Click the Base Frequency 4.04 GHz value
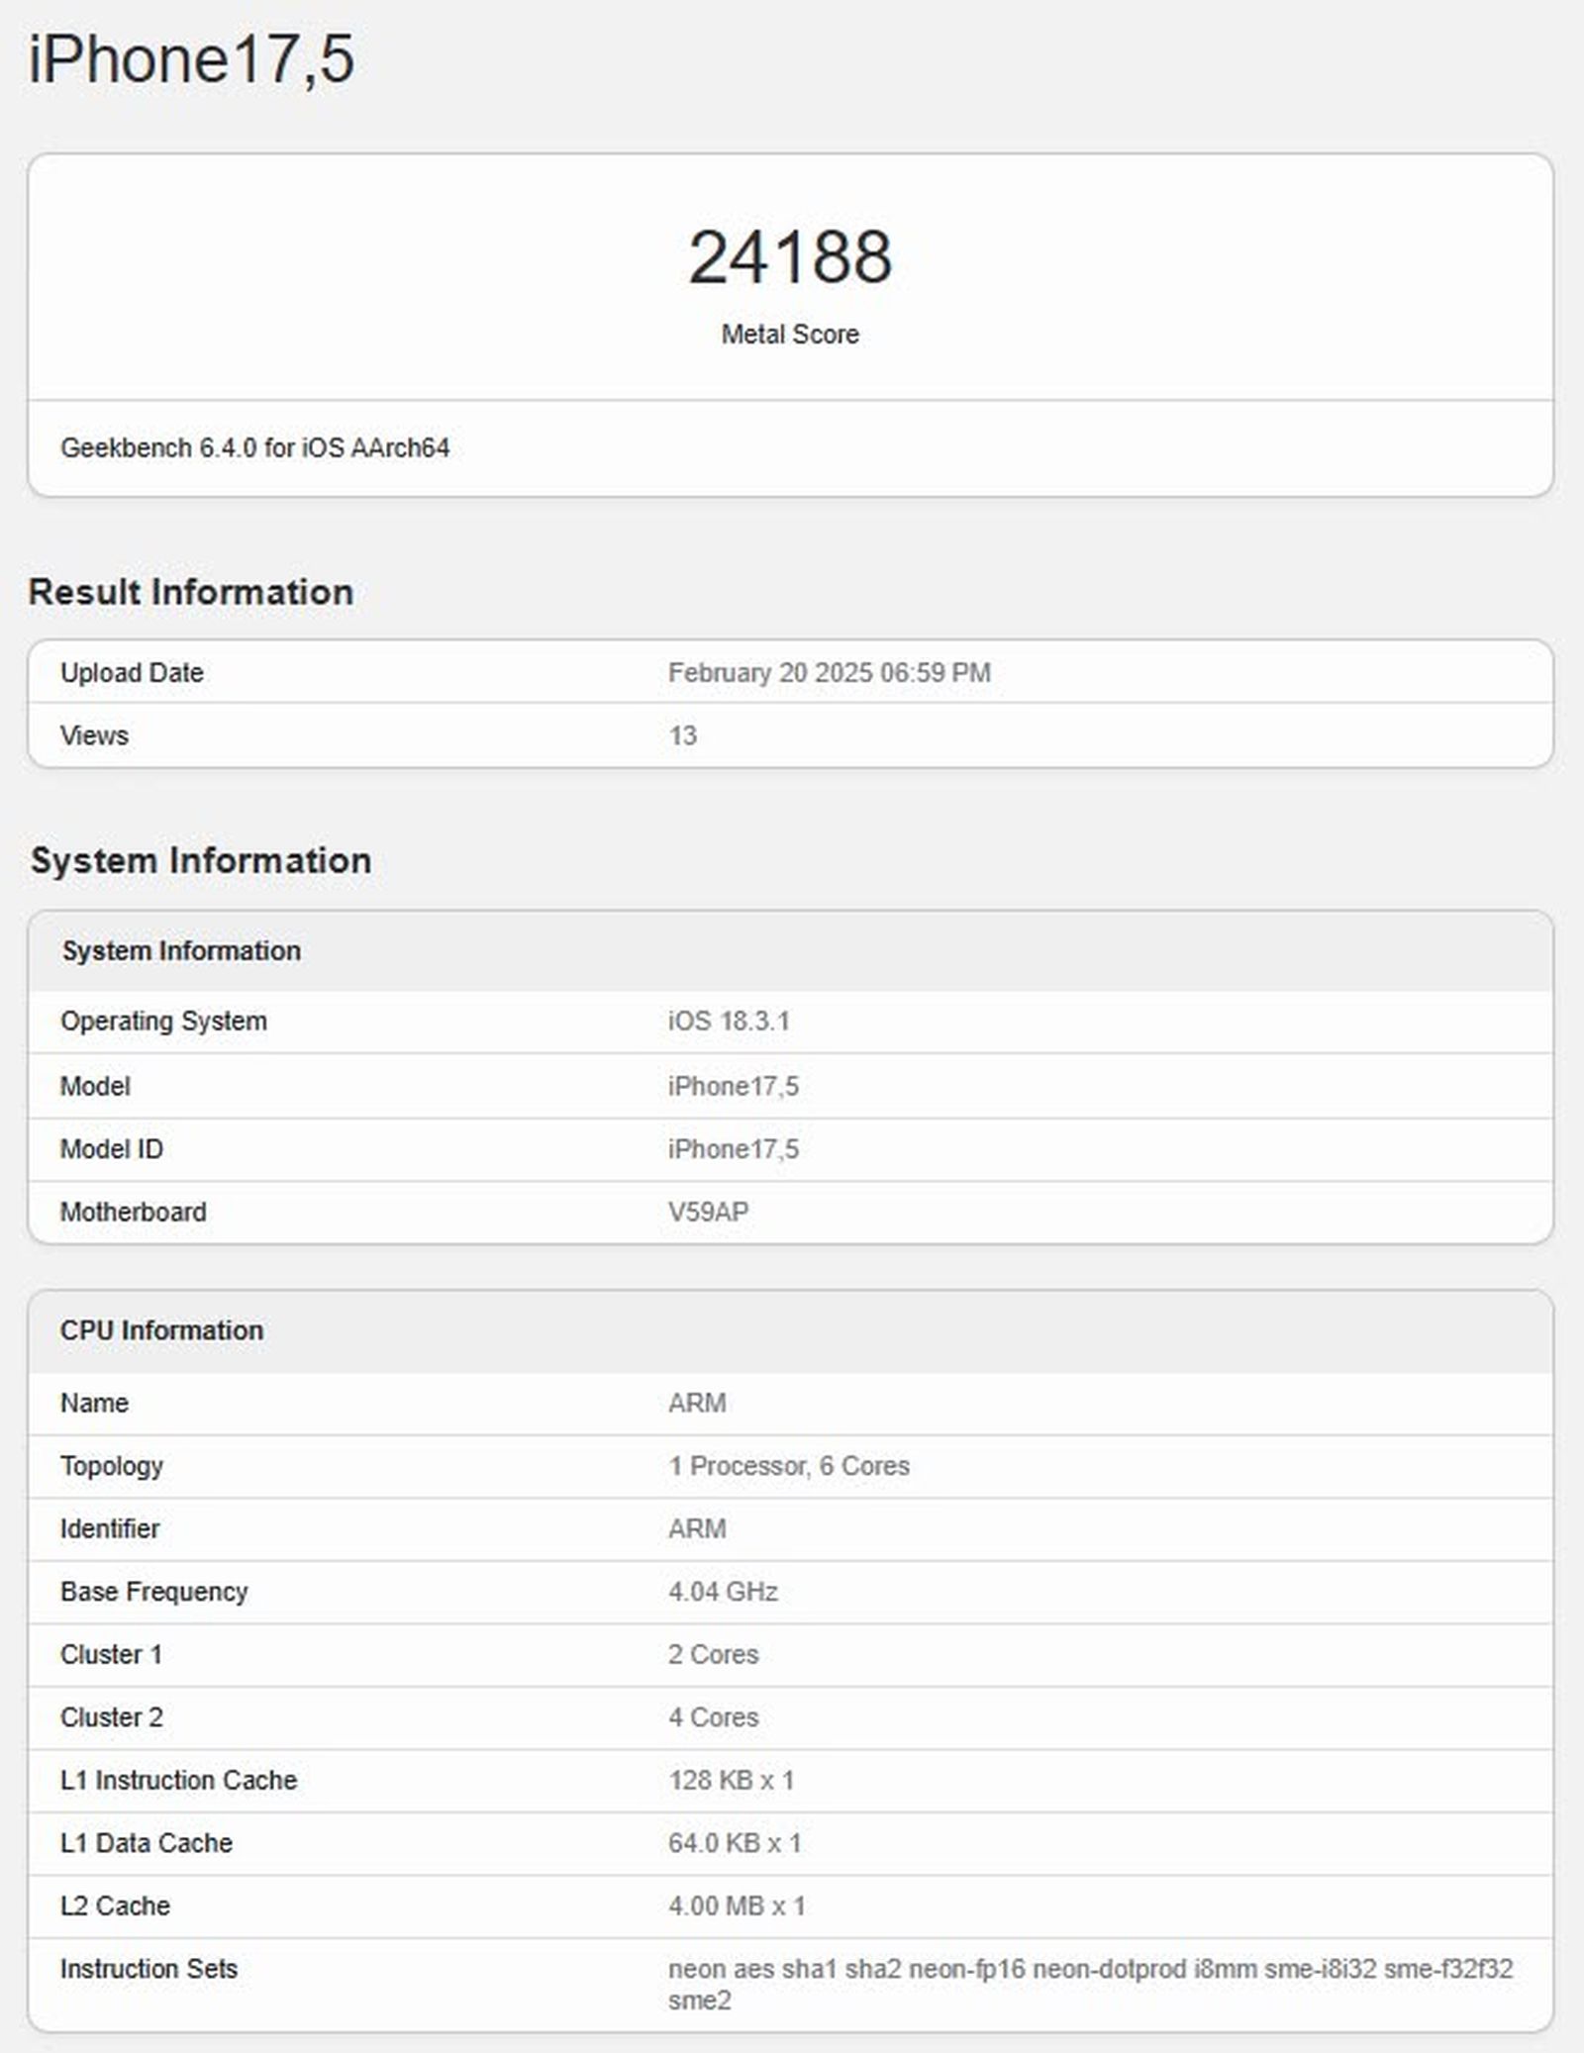Viewport: 1584px width, 2053px height. tap(723, 1592)
